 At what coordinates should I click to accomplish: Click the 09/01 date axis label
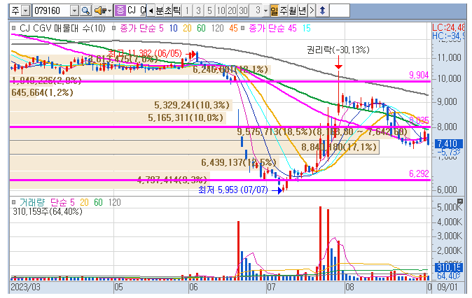coord(447,287)
